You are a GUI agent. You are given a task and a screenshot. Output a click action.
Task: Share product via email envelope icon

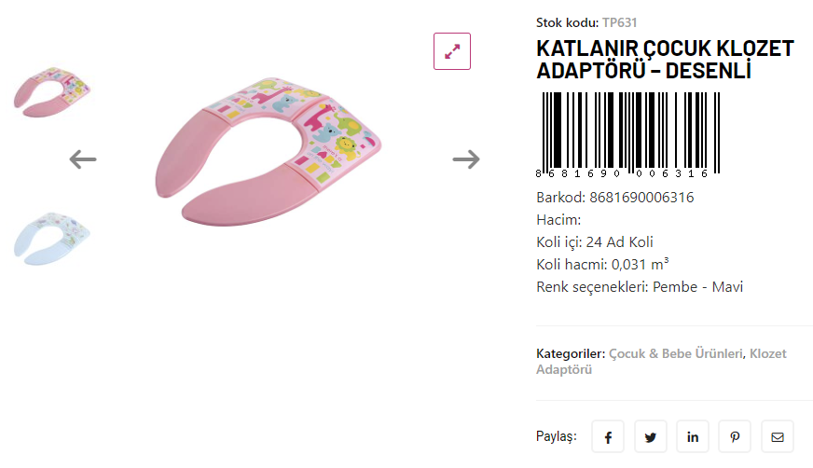(x=778, y=436)
